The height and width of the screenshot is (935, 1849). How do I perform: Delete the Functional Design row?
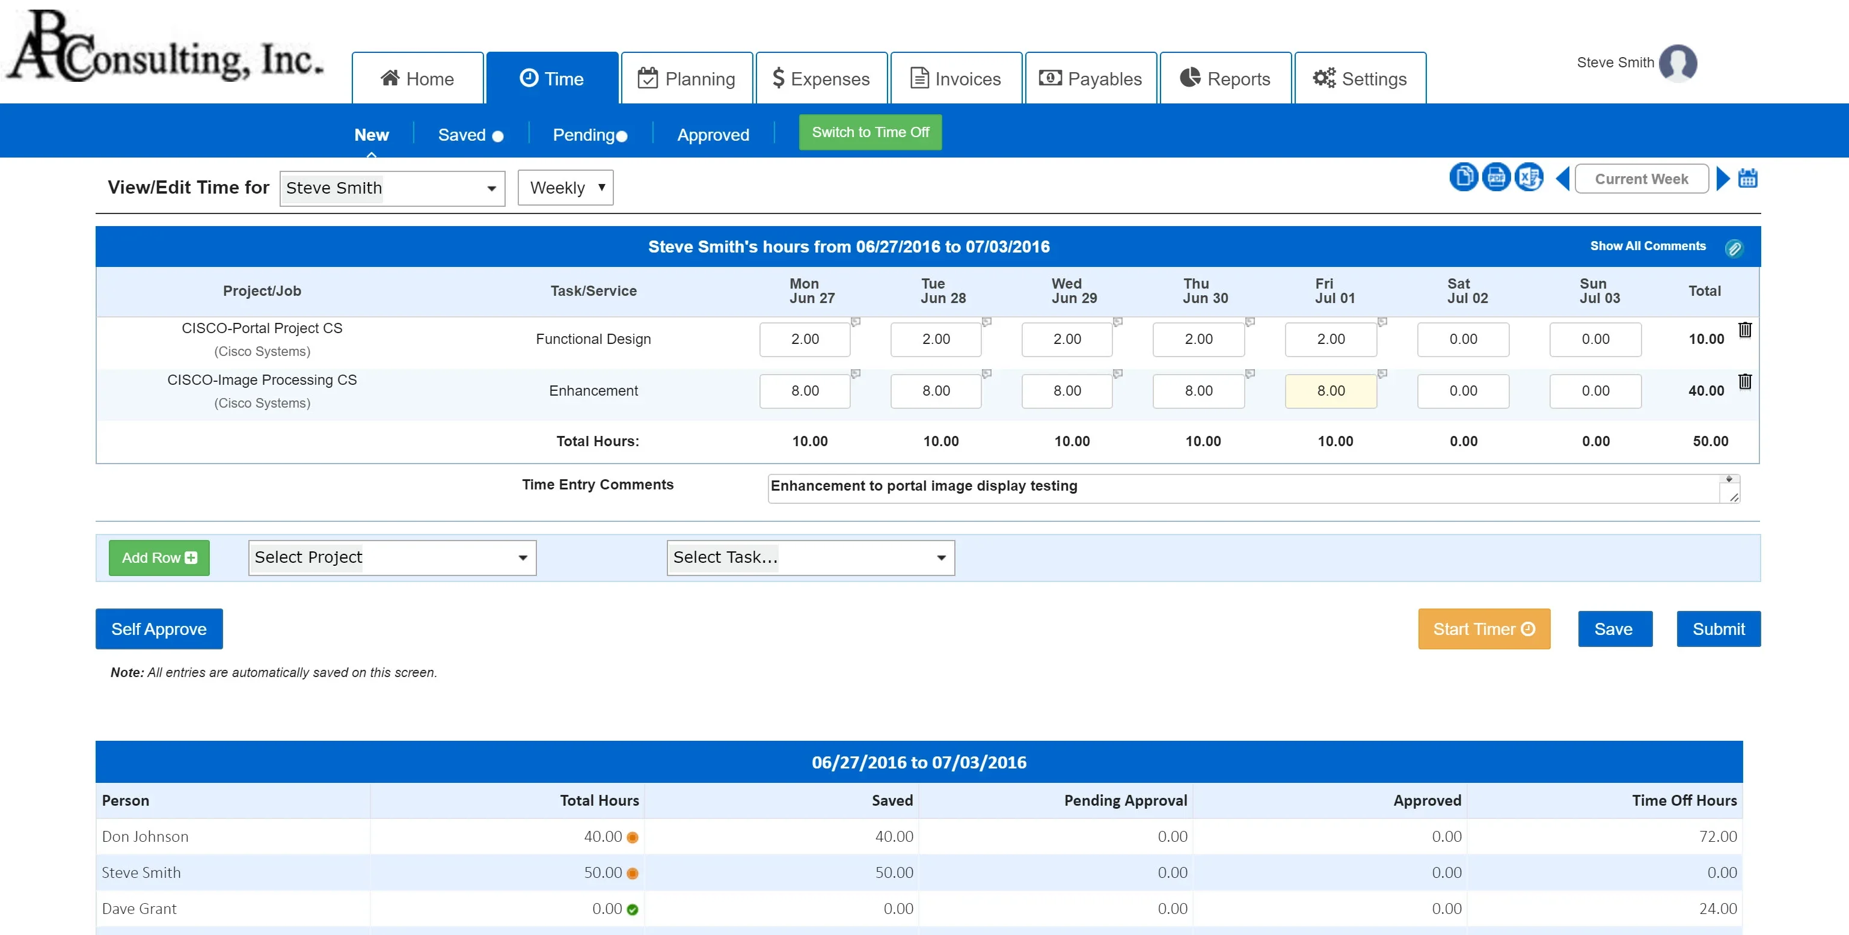click(1745, 330)
